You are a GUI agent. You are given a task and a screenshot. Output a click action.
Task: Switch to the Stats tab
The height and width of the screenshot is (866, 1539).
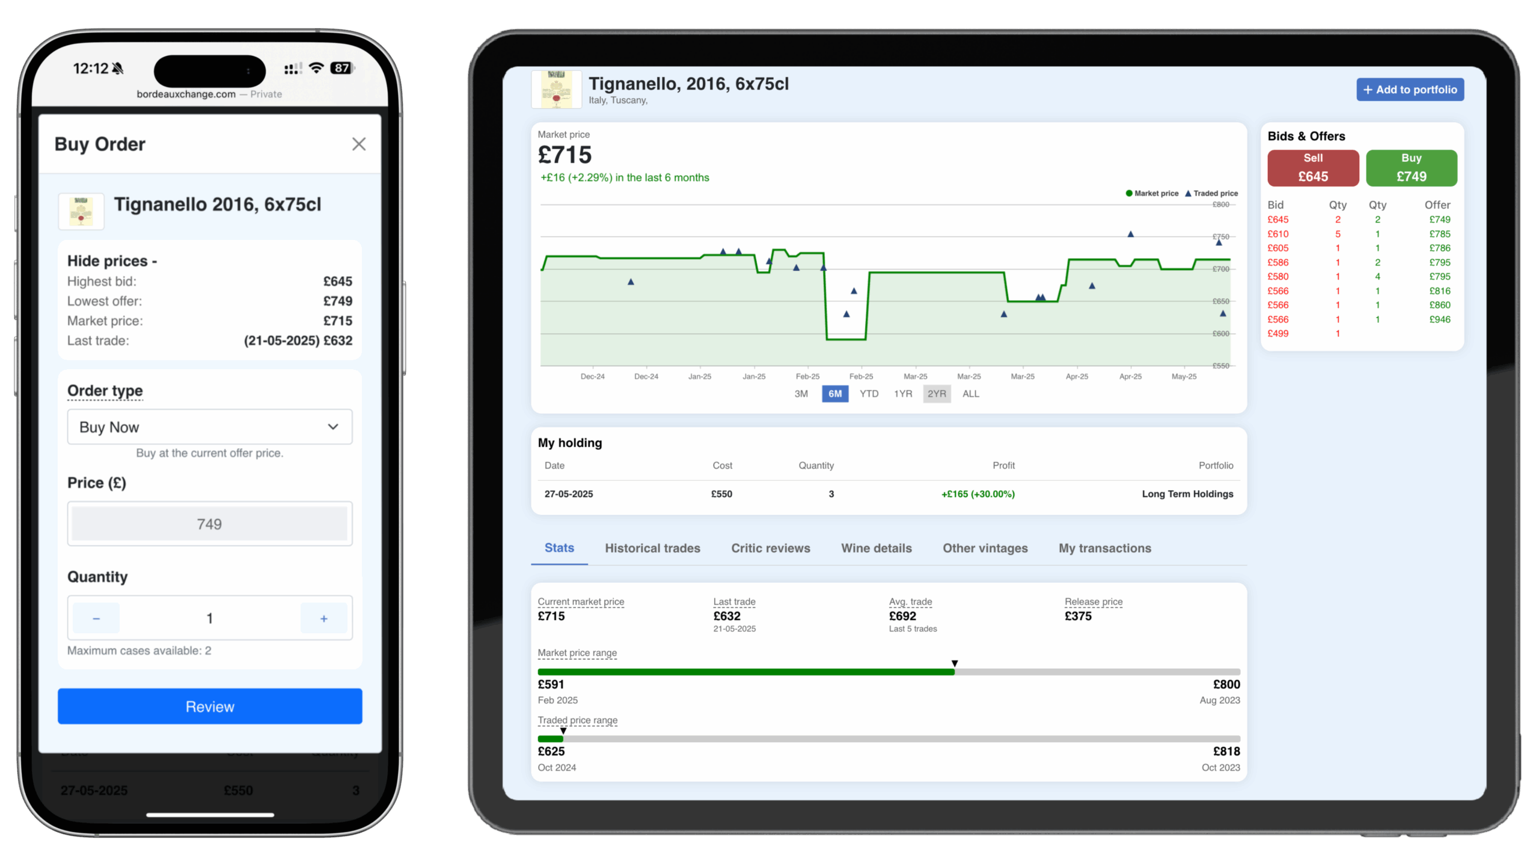point(559,548)
